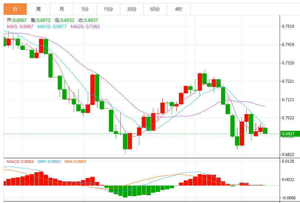Open the 5分 timeframe tab

pyautogui.click(x=85, y=9)
